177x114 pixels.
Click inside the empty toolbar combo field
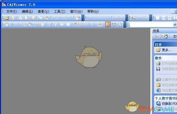(x=151, y=24)
